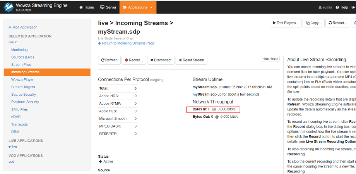
Task: Open Monitoring in the sidebar
Action: click(x=19, y=50)
